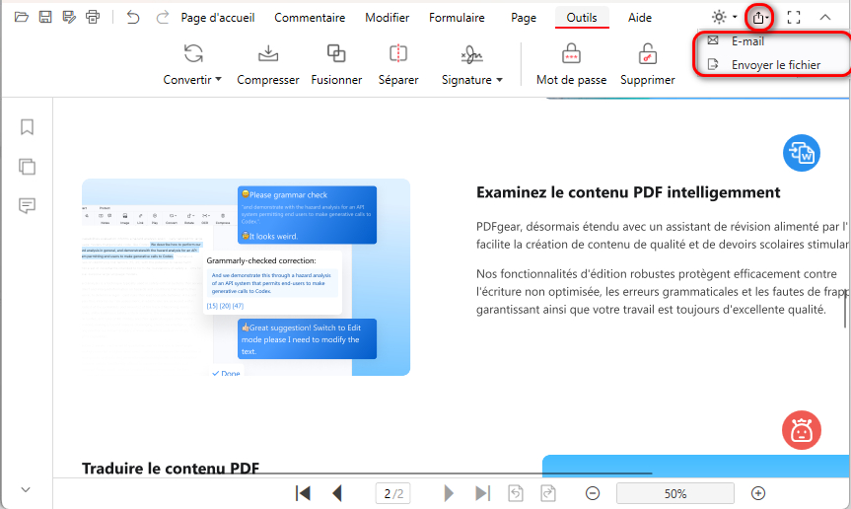Expand the sidebar with the bottom chevron

coord(26,489)
